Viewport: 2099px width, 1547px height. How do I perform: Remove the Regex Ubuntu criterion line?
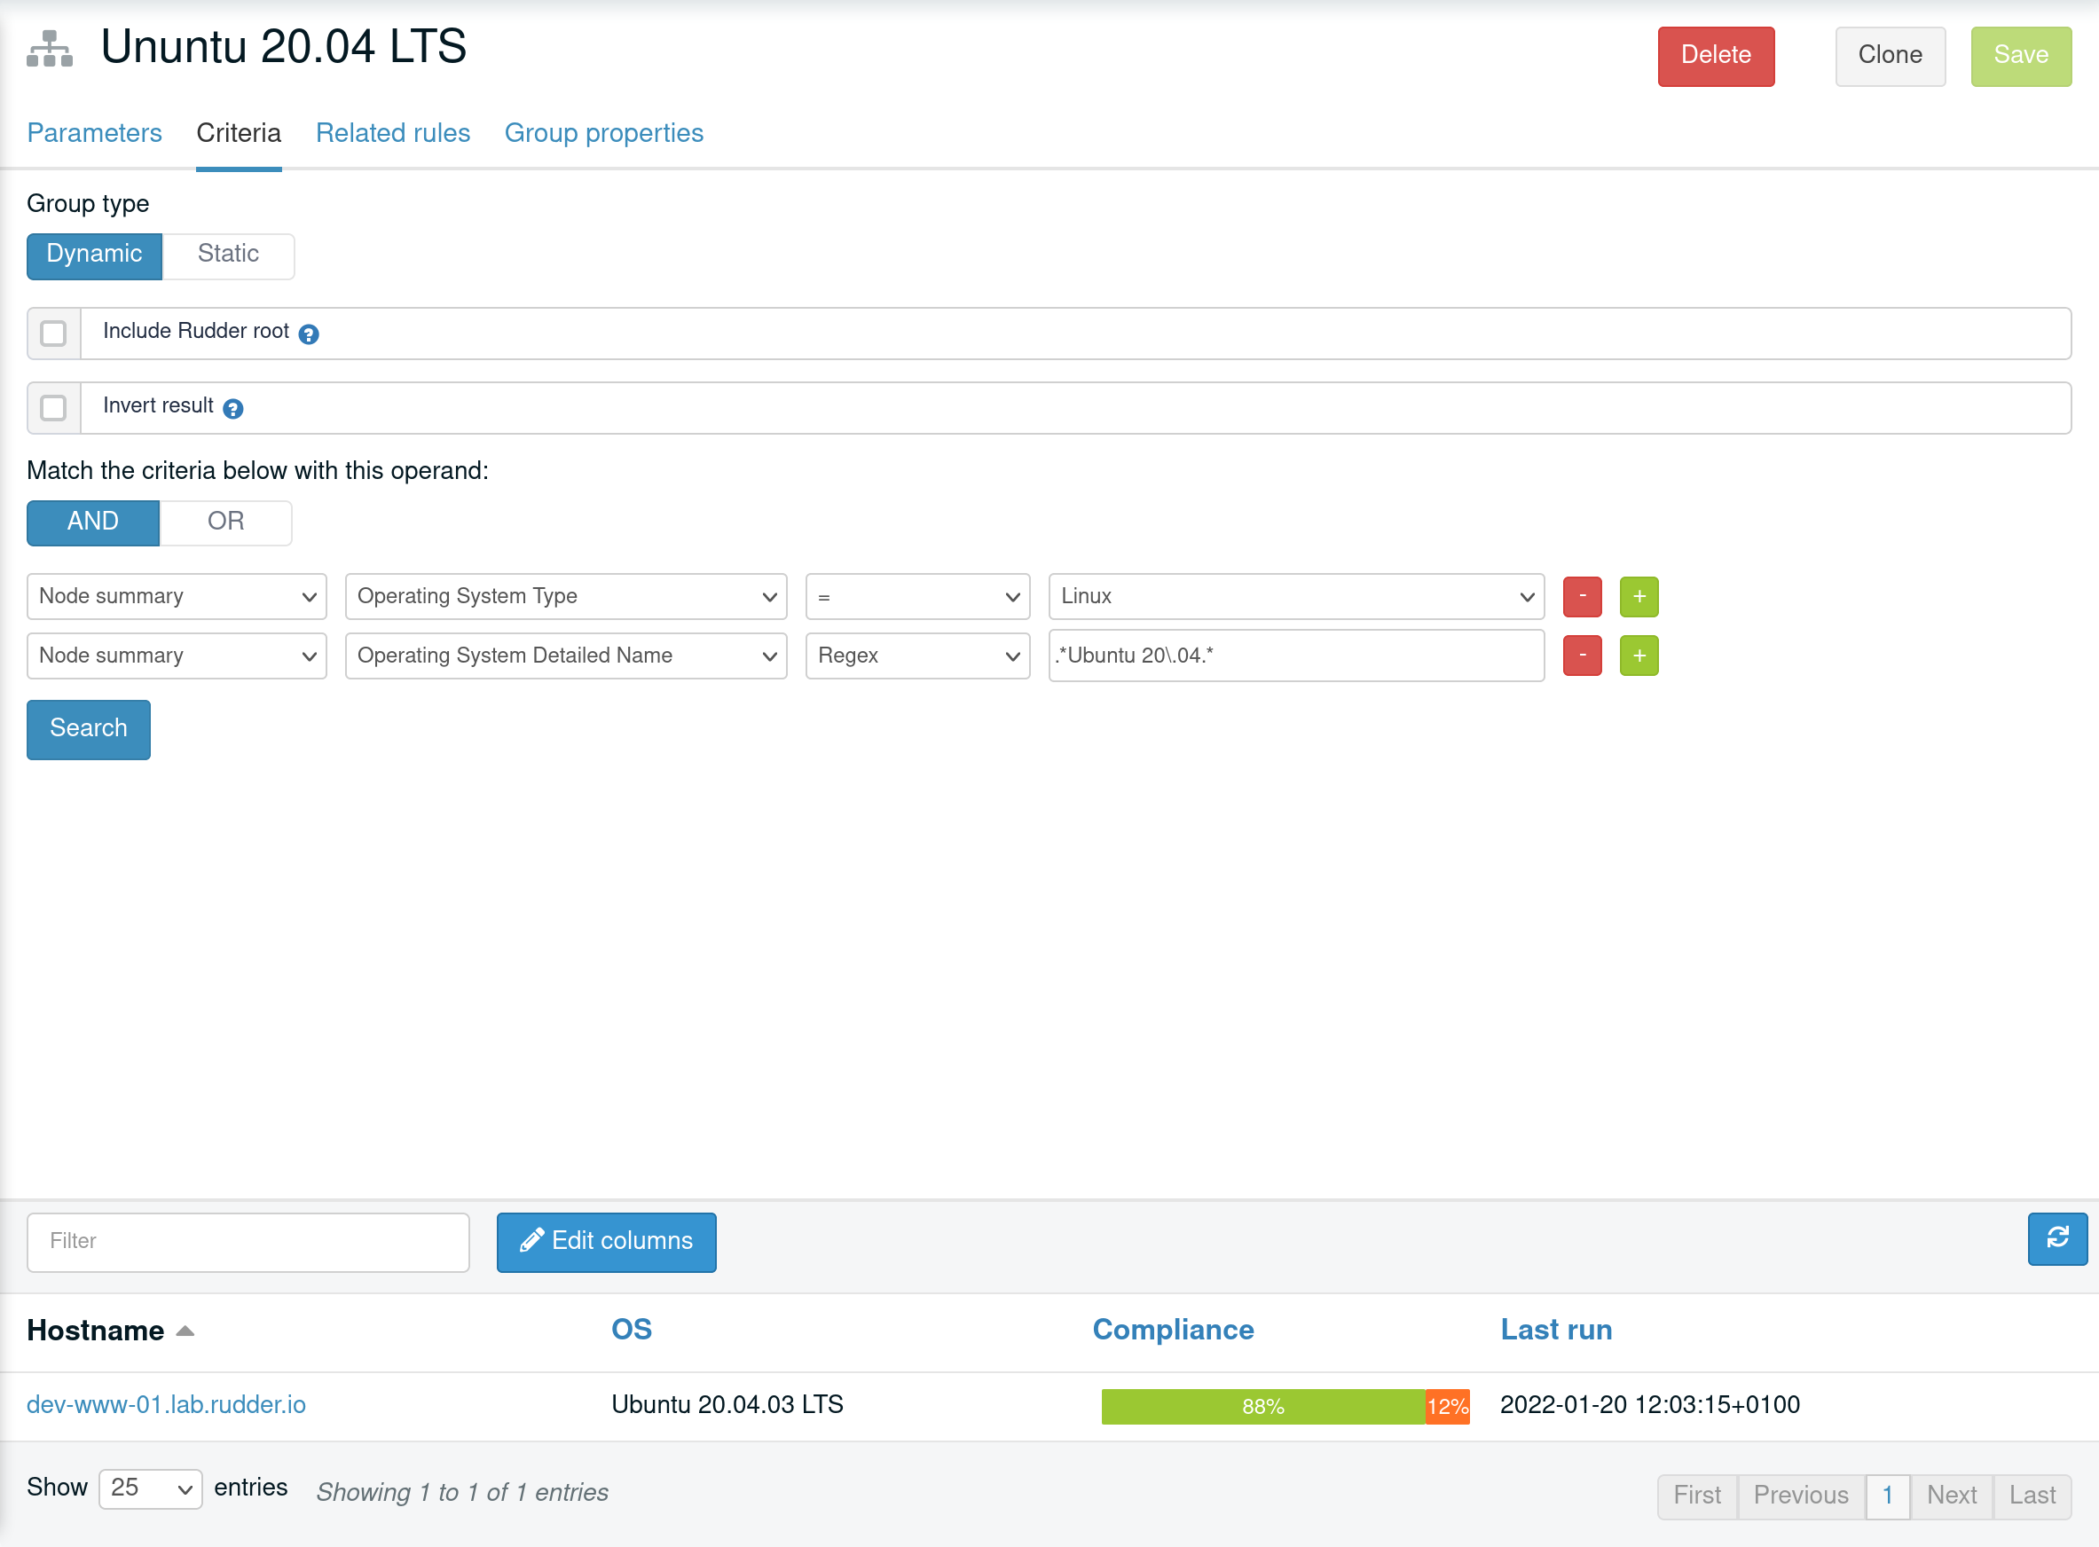click(x=1582, y=656)
